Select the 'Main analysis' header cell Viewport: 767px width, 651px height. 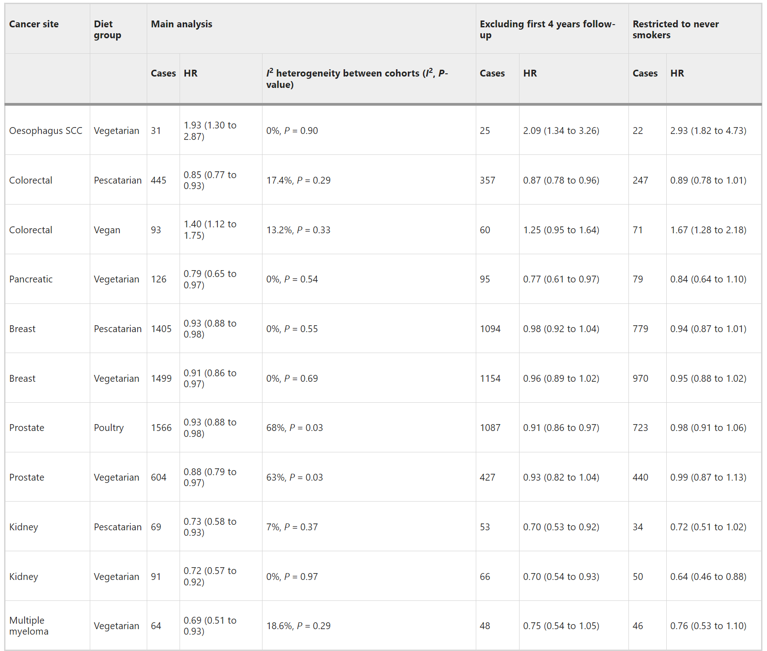[181, 24]
